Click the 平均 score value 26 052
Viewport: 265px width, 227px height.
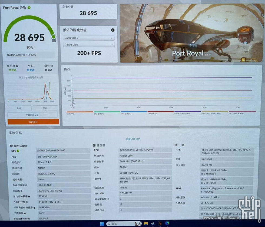(30, 70)
